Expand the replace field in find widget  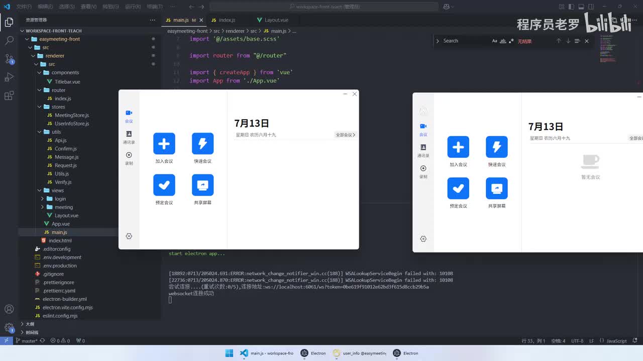438,41
